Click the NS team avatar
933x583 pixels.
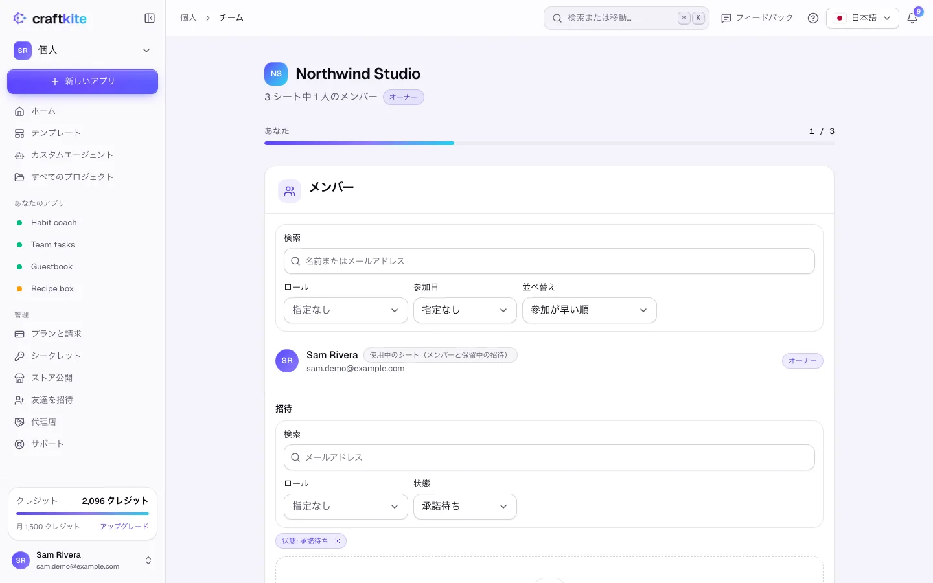pos(276,74)
